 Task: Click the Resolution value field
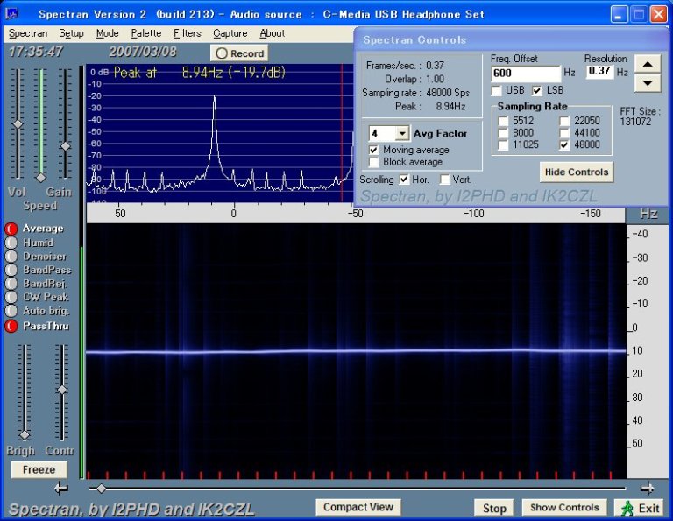599,71
